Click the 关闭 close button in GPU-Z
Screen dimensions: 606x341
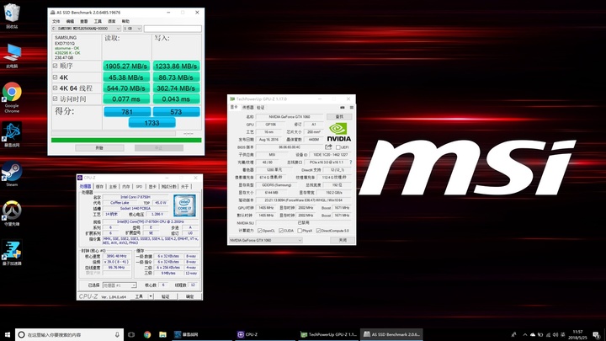pyautogui.click(x=343, y=240)
